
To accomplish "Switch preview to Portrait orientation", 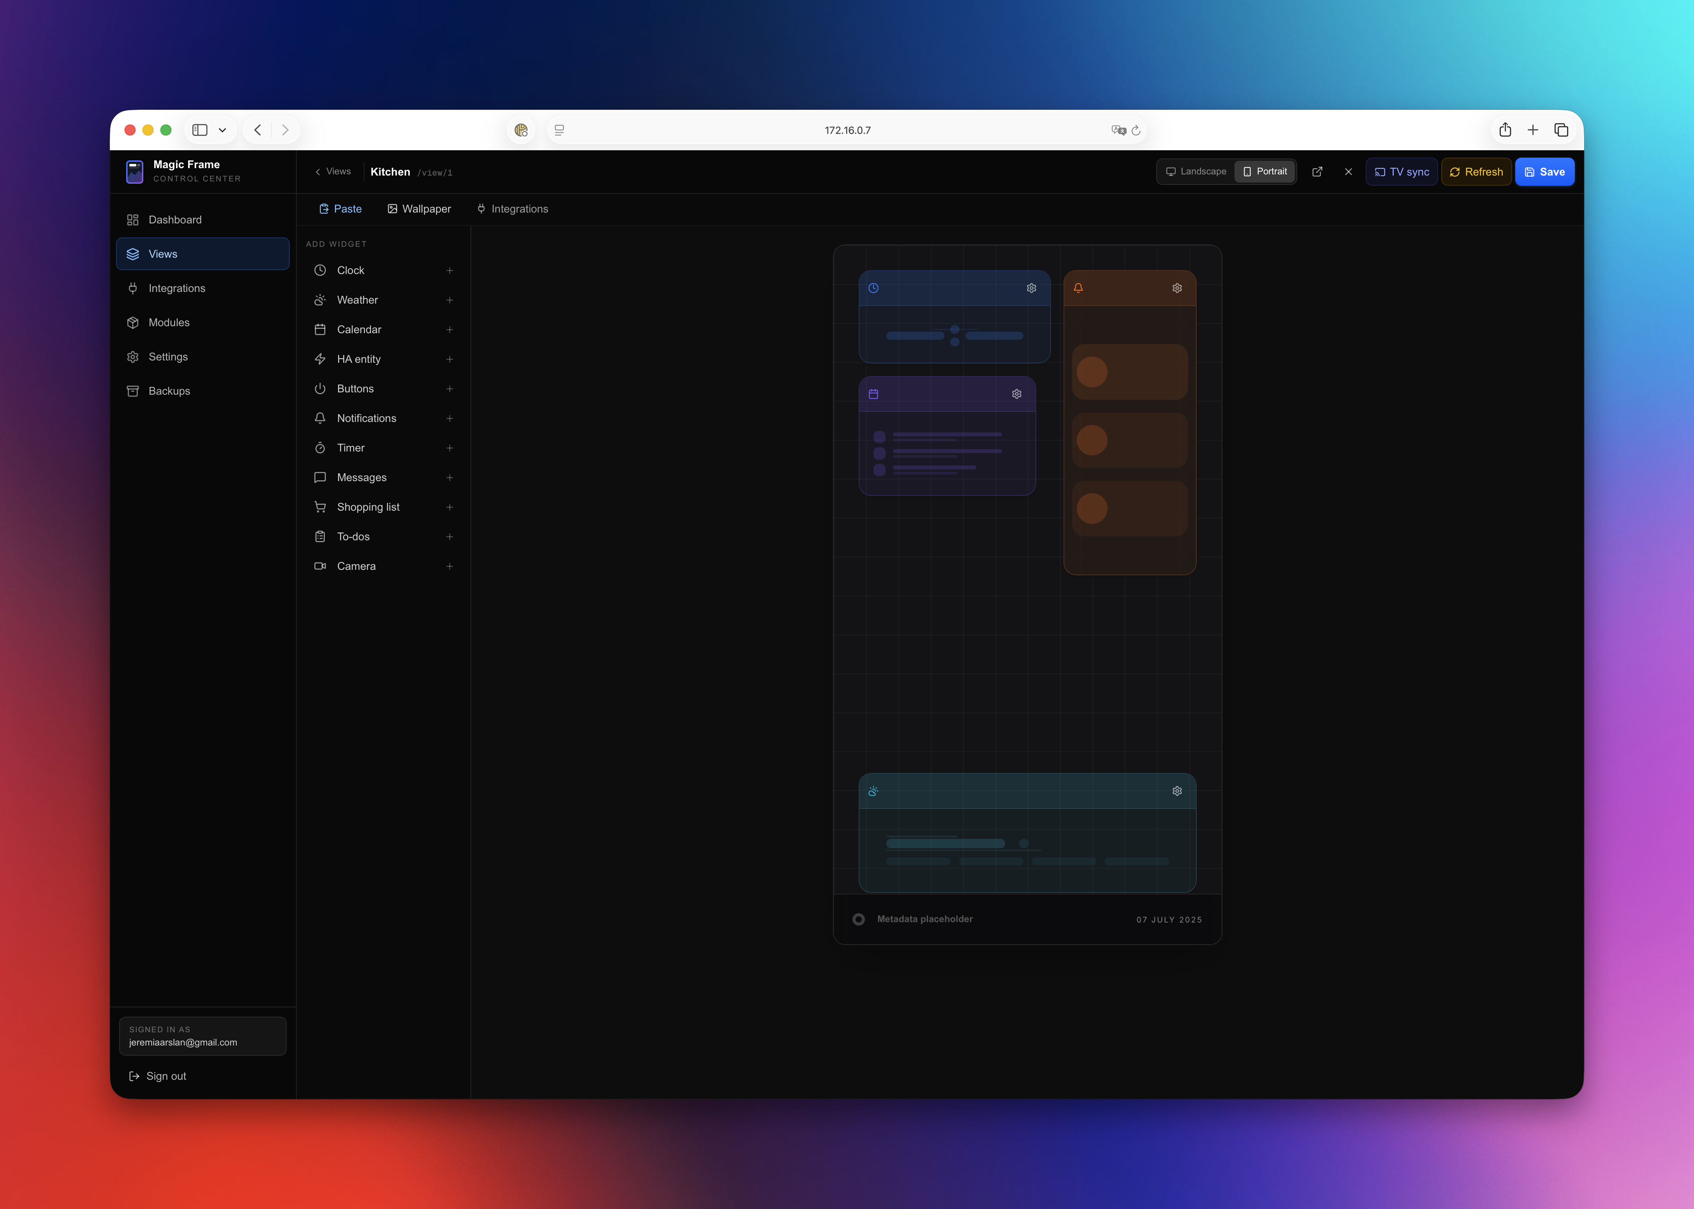I will coord(1265,171).
